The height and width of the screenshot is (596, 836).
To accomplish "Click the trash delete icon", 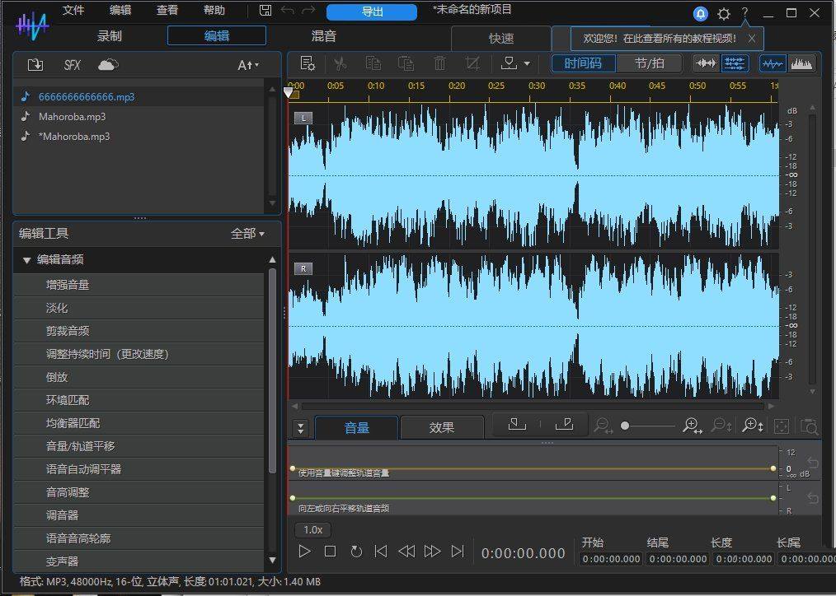I will 439,63.
